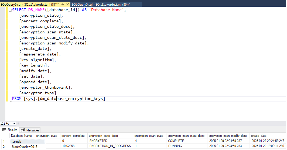Open the Results tab

coord(10,130)
